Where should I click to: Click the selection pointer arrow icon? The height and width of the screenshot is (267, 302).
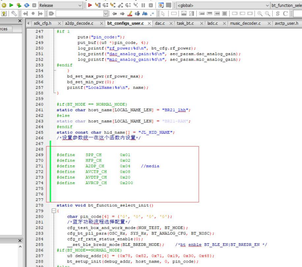(163, 13)
